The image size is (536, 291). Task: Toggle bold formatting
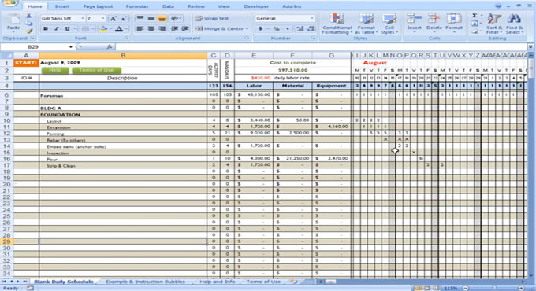click(x=46, y=28)
